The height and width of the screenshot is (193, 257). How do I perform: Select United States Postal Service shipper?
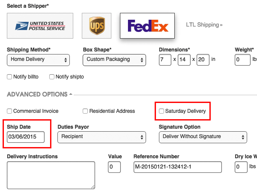click(x=40, y=26)
